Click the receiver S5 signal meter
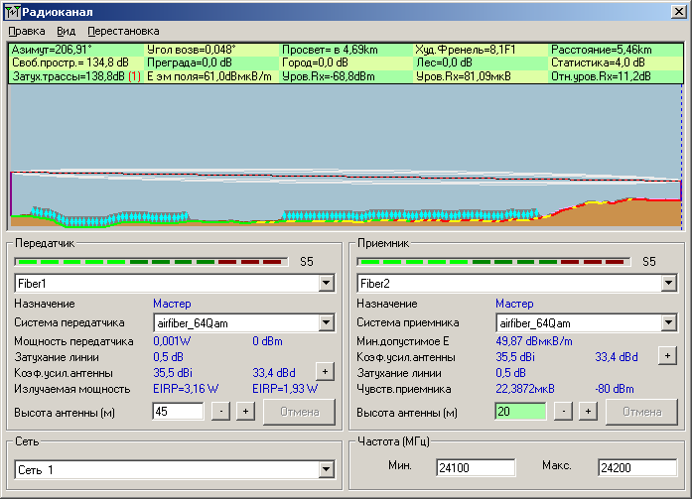The height and width of the screenshot is (499, 692). click(x=493, y=262)
